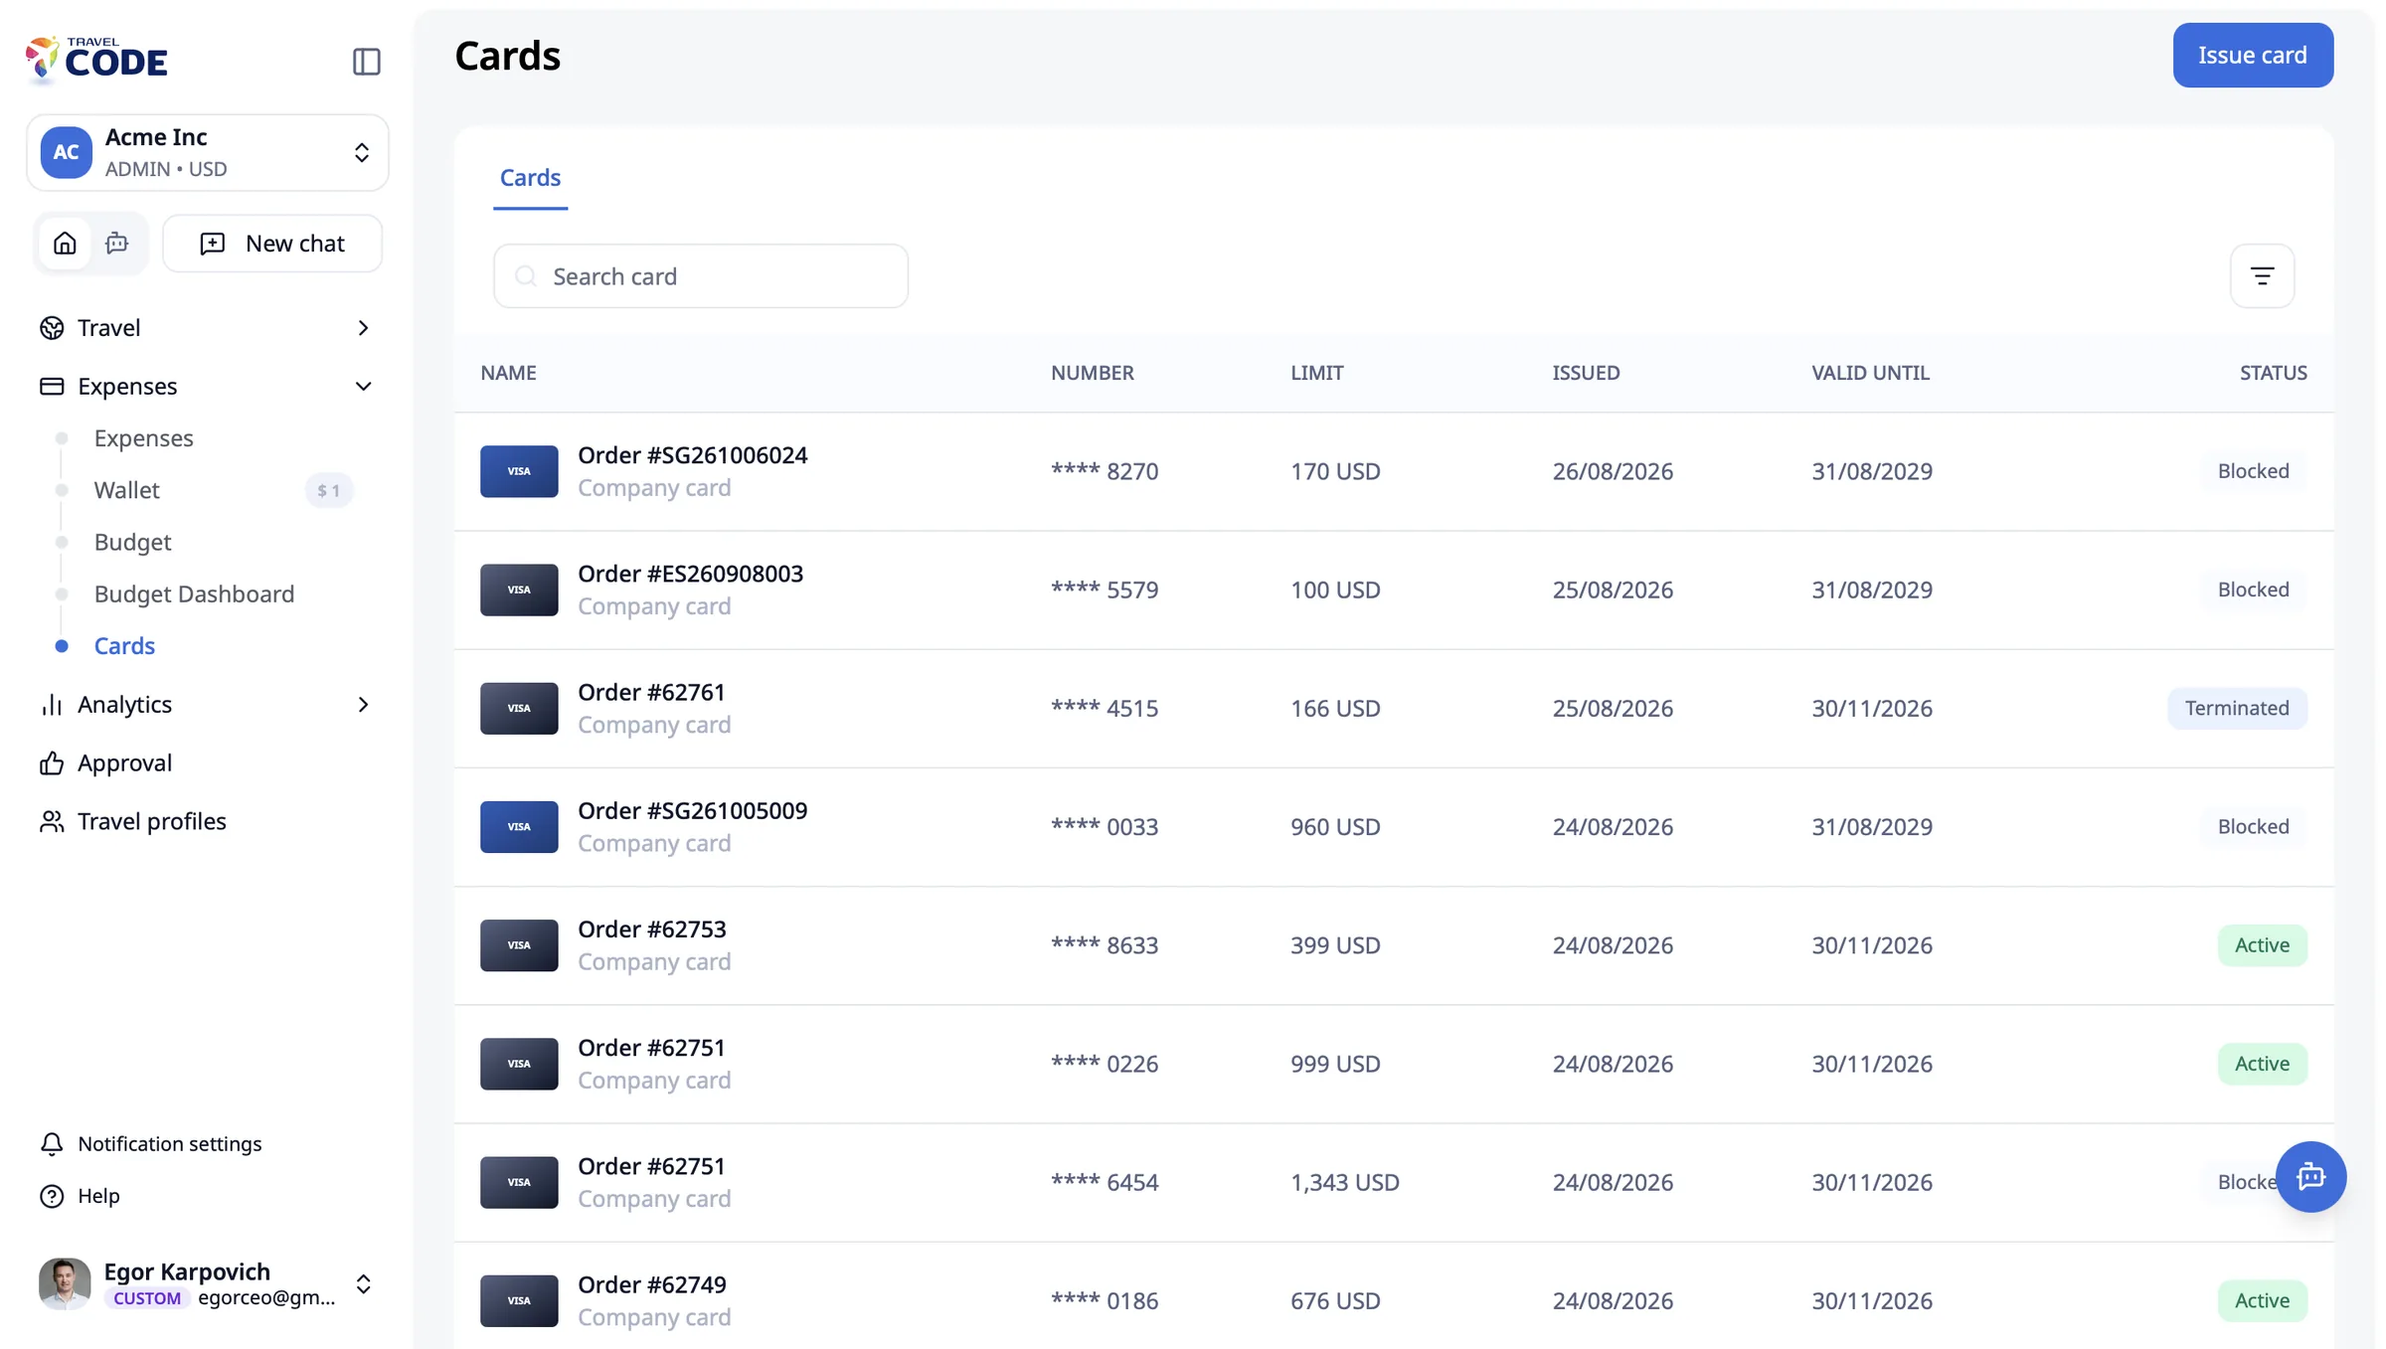Click the Visa card icon for Order #ES260908003
Viewport: 2386px width, 1349px height.
pyautogui.click(x=519, y=590)
